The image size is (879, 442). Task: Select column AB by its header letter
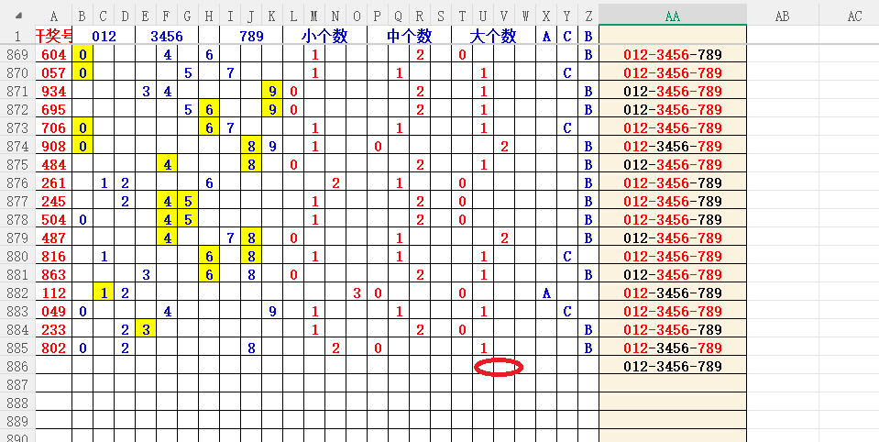pos(782,17)
